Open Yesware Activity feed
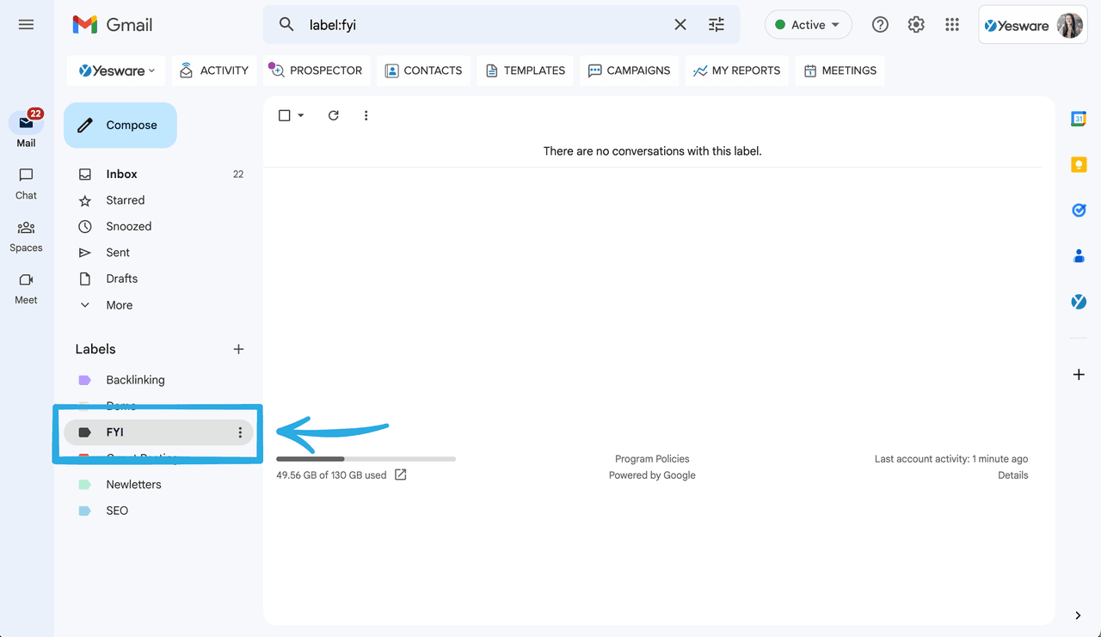 213,70
